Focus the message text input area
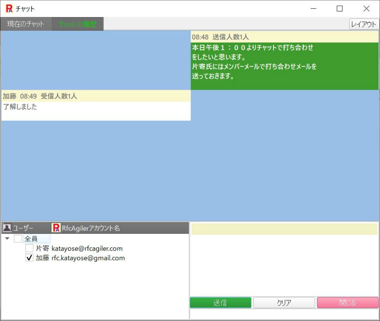 pos(284,265)
